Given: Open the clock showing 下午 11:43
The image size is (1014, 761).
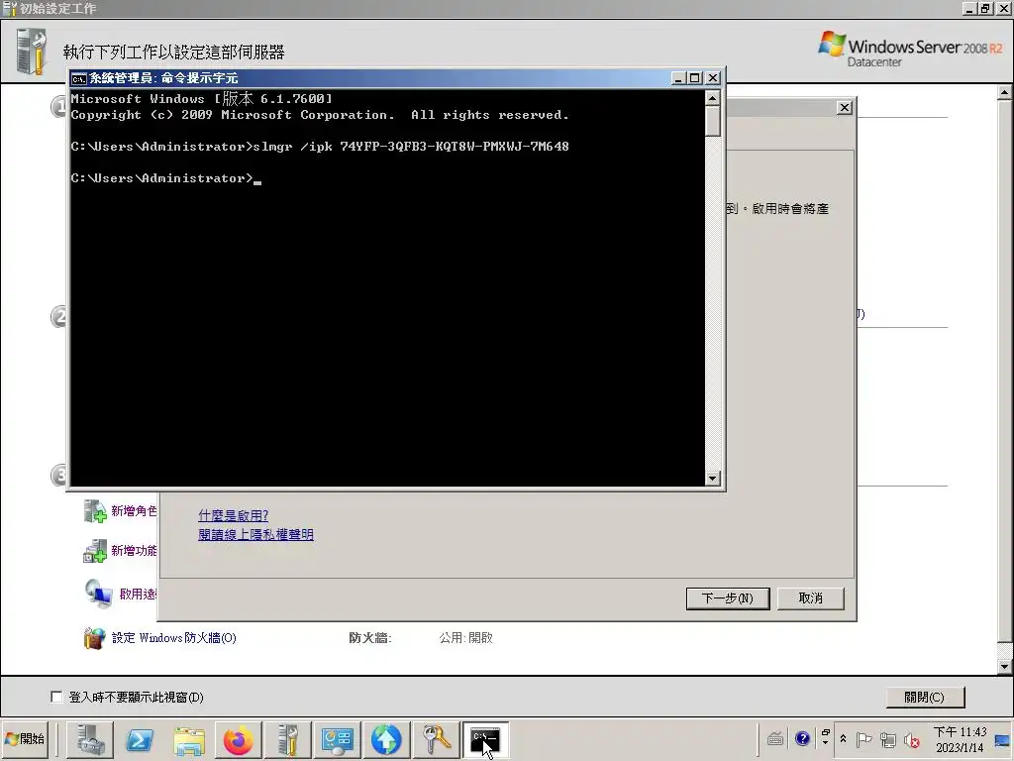Looking at the screenshot, I should click(x=960, y=739).
